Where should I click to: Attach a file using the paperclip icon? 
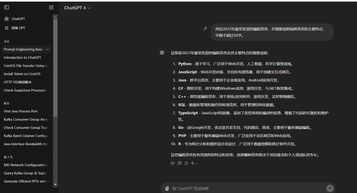(167, 188)
